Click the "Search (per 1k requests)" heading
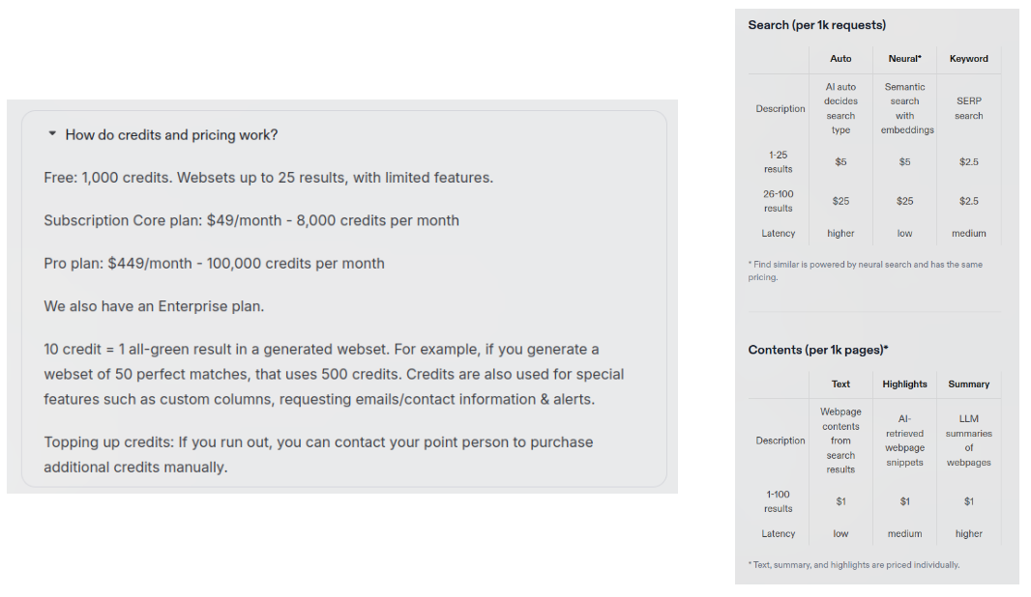Image resolution: width=1031 pixels, height=597 pixels. pos(816,25)
